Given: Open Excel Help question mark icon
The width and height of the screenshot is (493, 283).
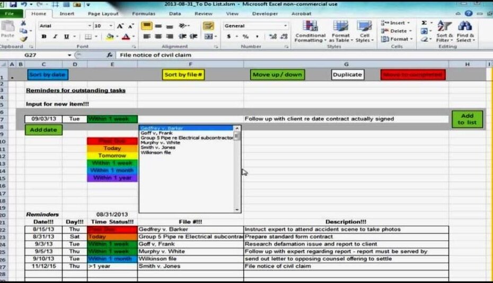Looking at the screenshot, I should coord(469,14).
